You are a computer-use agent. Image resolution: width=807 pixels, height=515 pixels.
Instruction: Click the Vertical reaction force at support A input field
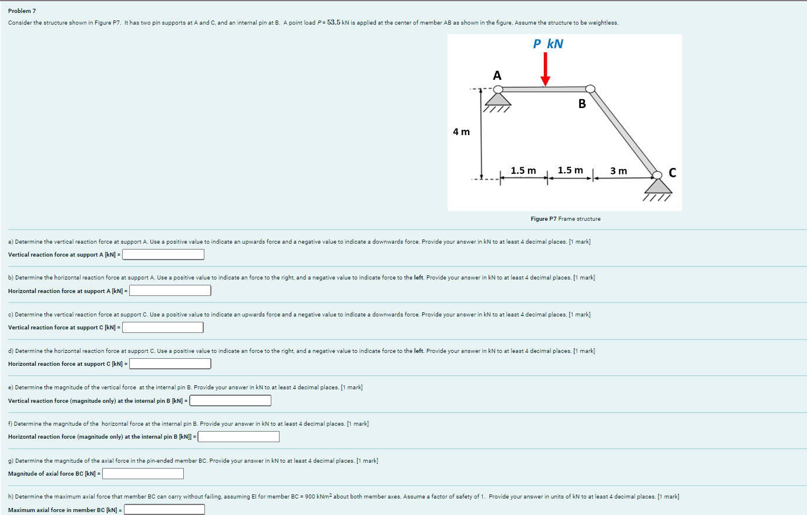click(163, 254)
